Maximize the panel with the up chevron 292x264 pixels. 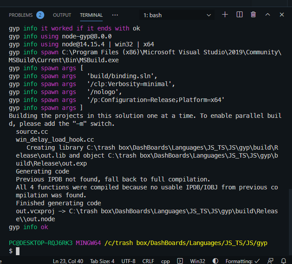tap(268, 15)
